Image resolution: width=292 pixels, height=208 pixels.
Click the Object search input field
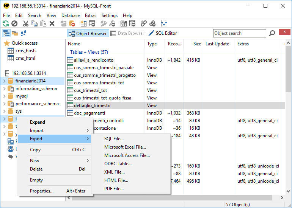click(x=240, y=33)
